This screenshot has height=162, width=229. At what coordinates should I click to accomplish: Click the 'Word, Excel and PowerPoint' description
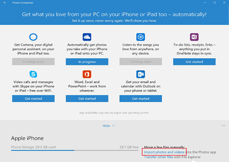coord(87,86)
